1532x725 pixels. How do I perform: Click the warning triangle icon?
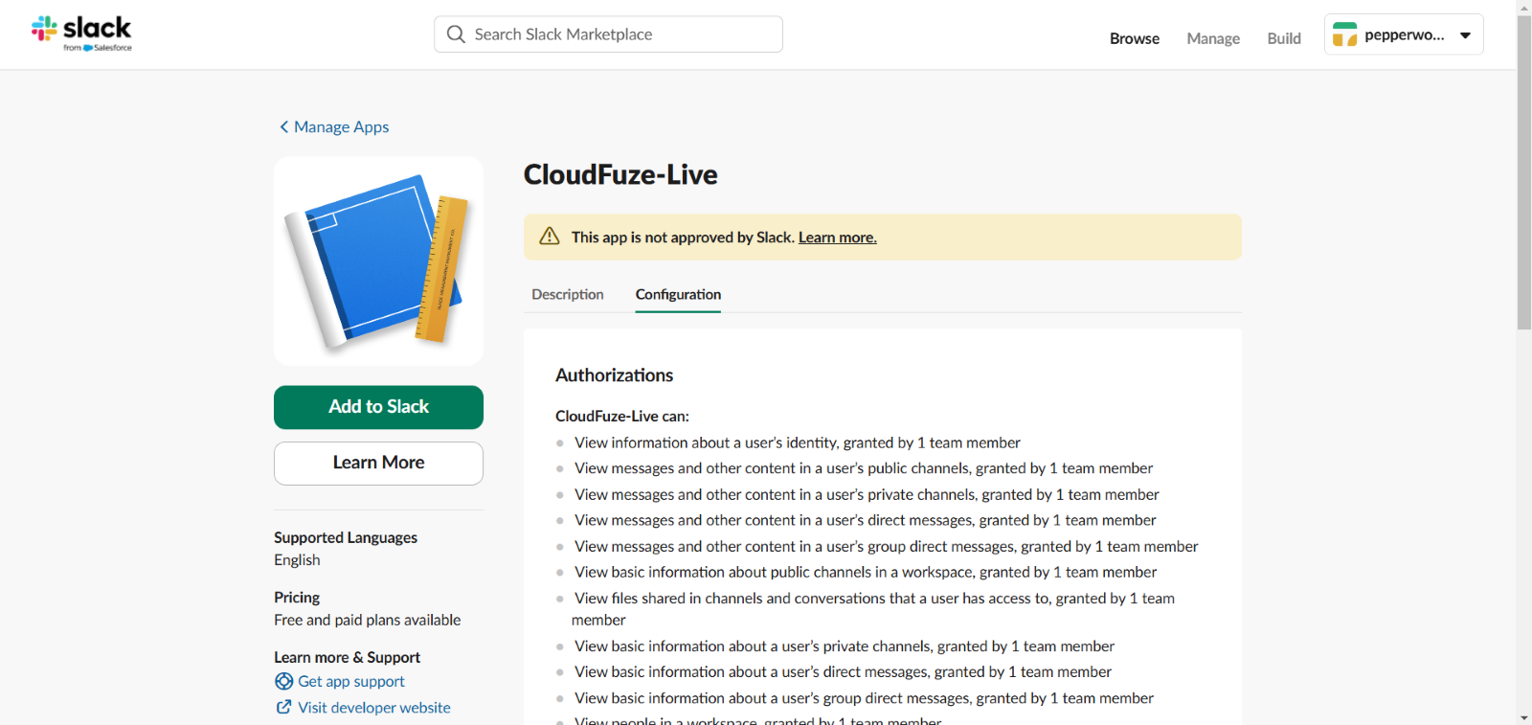[x=550, y=237]
